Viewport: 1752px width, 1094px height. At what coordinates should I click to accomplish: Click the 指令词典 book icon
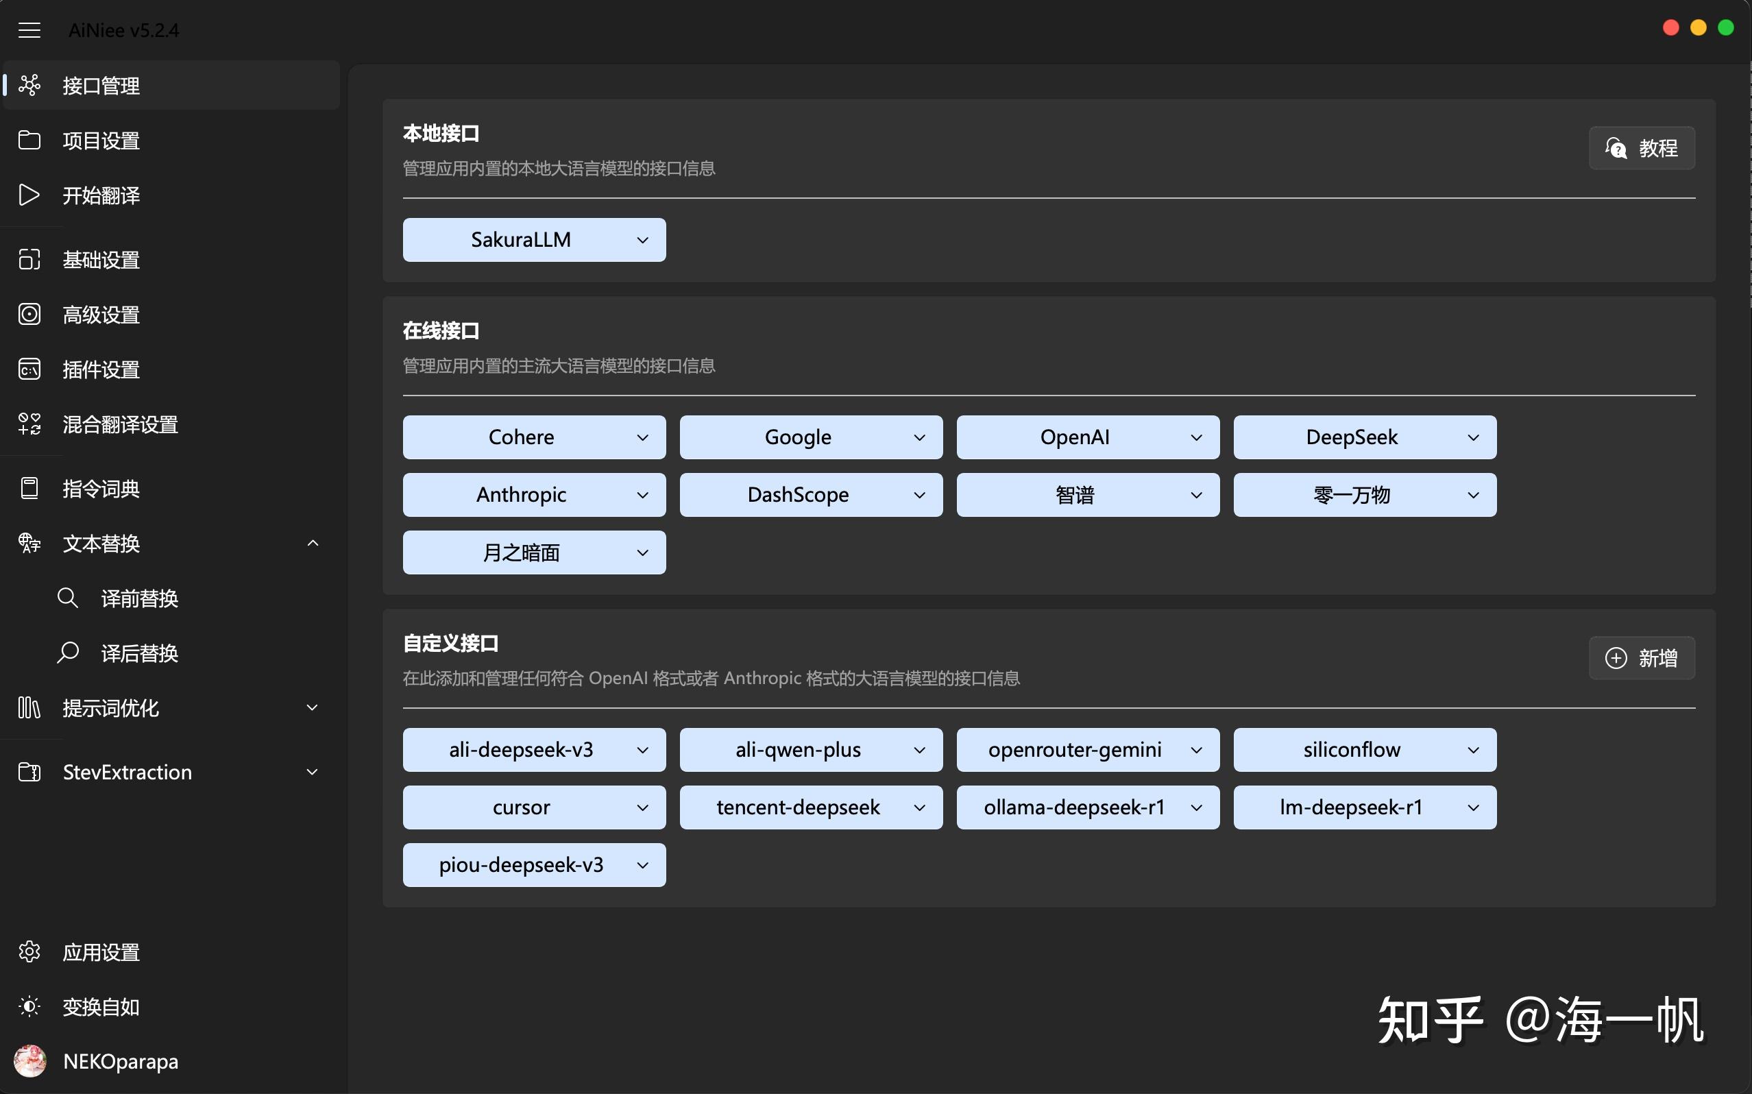29,488
